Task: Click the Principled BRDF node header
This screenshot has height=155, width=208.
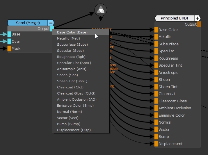Action: click(x=175, y=18)
